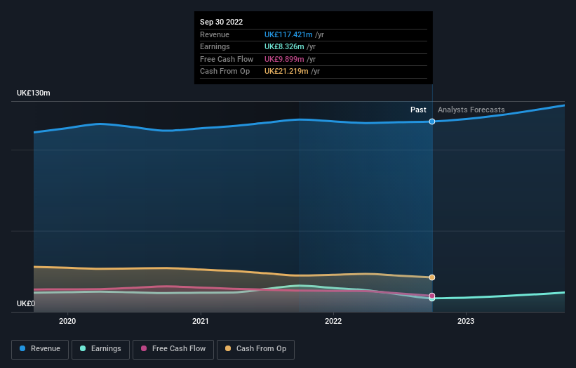
Task: Click the orange Cash From Op data point marker
Action: tap(432, 277)
